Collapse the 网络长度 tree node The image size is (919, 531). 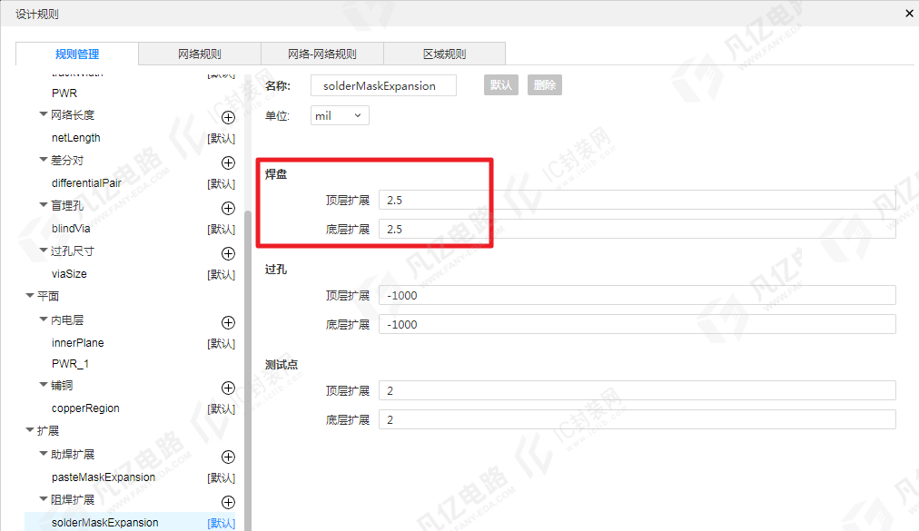pos(44,113)
